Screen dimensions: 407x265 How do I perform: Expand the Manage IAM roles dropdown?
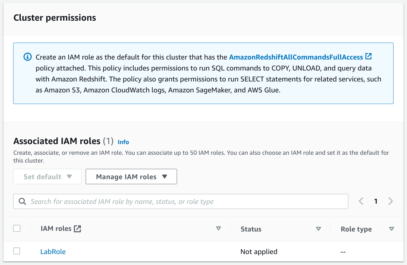(131, 177)
